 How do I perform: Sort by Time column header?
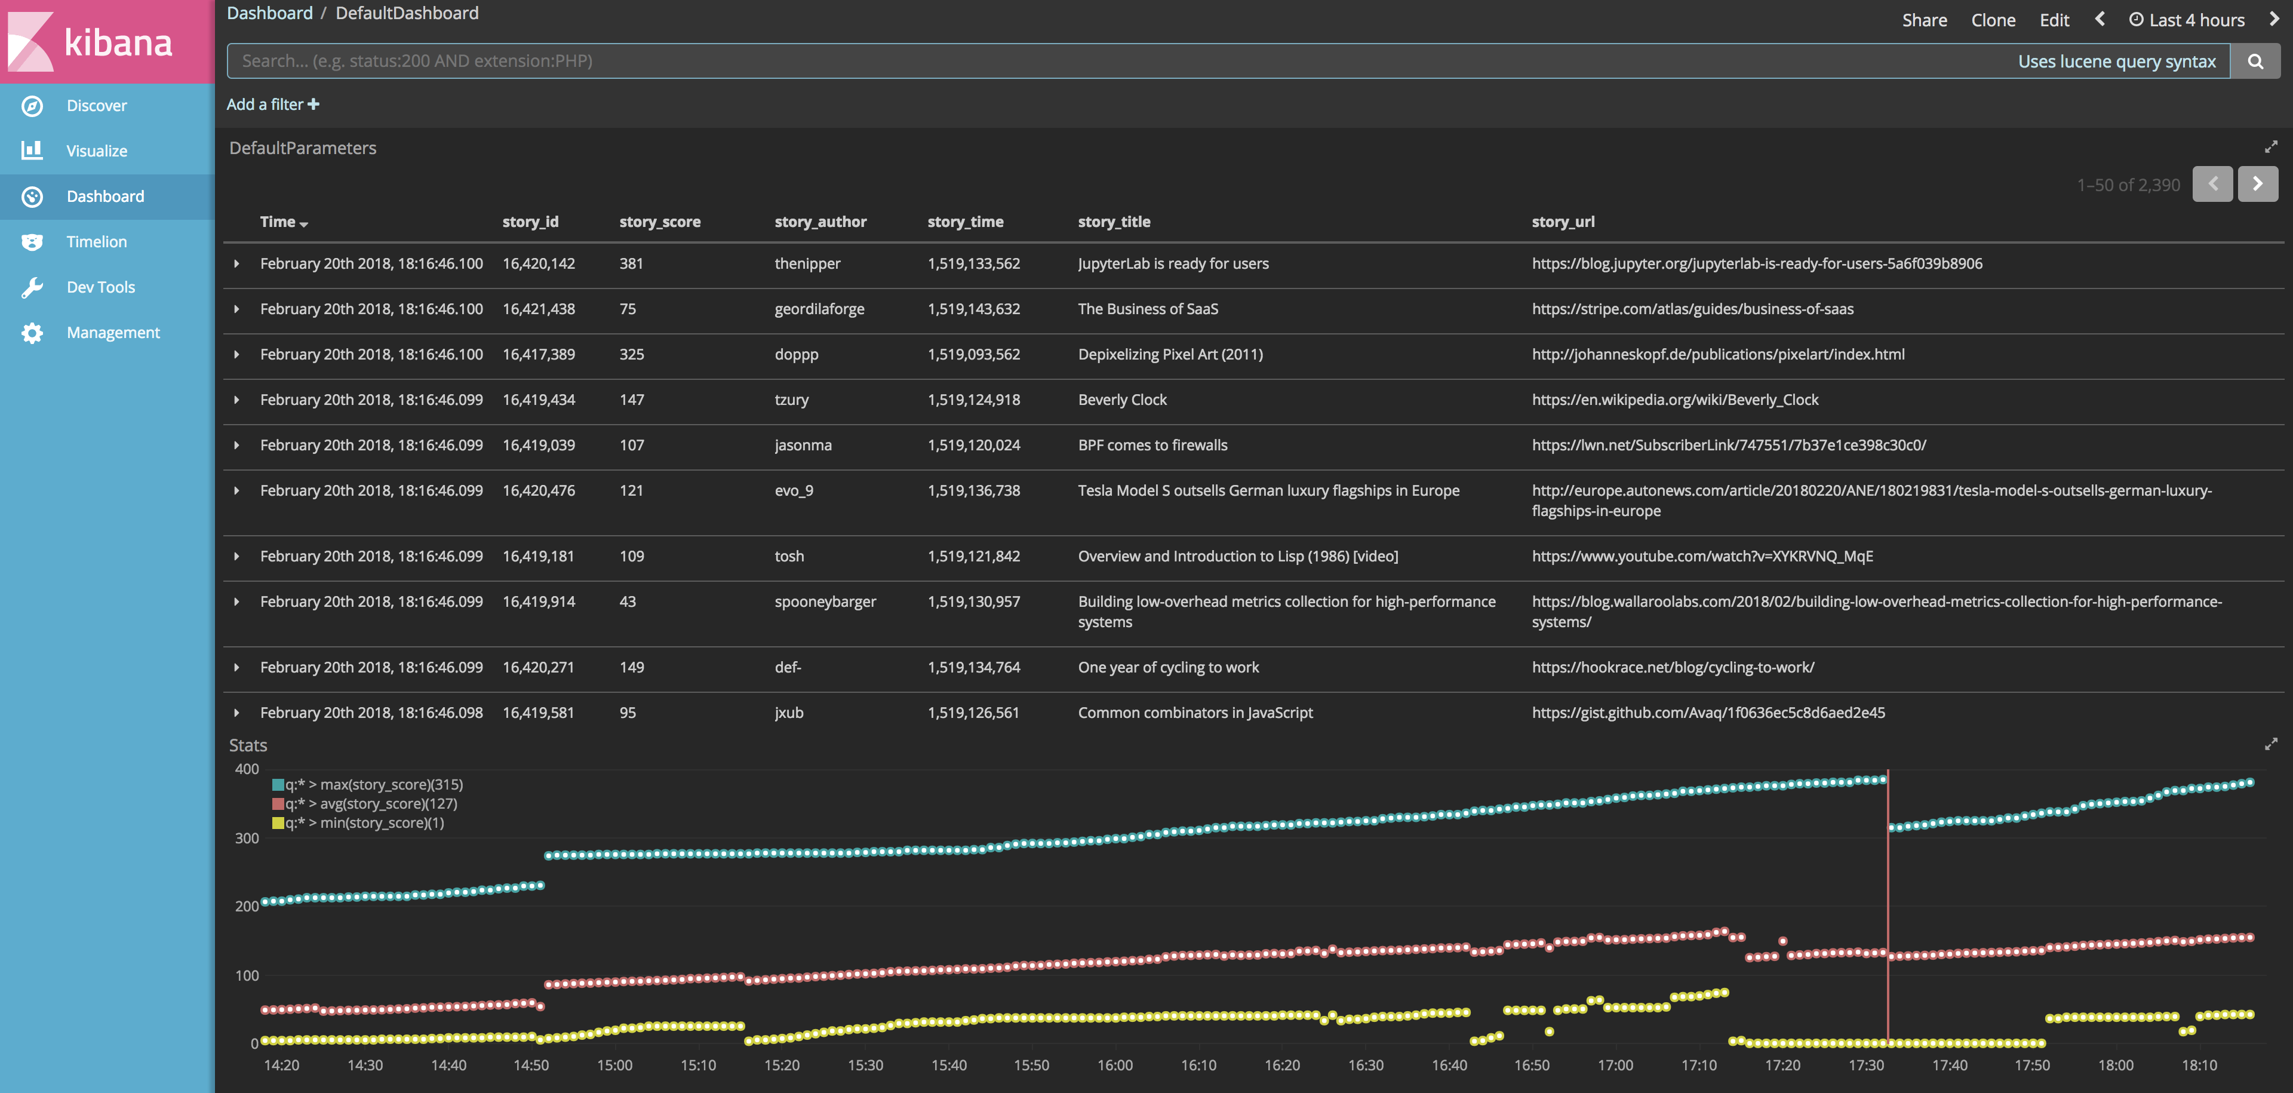pyautogui.click(x=283, y=222)
